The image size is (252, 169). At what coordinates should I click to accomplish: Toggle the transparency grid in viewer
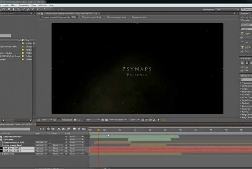pyautogui.click(x=107, y=120)
